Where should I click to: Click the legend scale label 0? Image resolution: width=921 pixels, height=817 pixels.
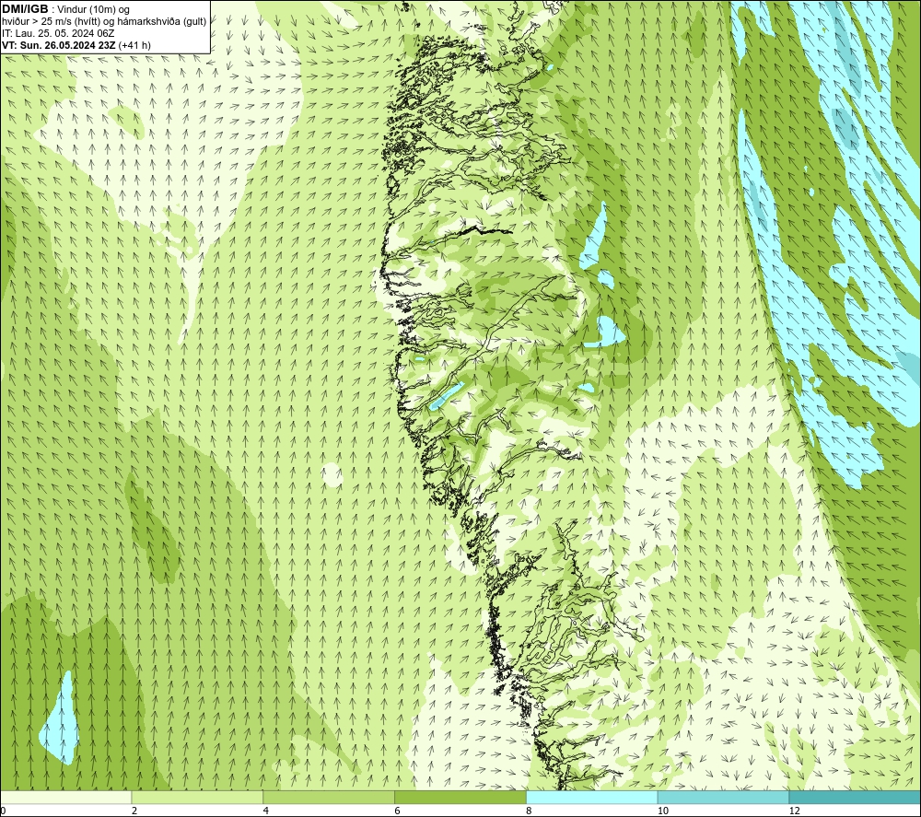tap(3, 811)
